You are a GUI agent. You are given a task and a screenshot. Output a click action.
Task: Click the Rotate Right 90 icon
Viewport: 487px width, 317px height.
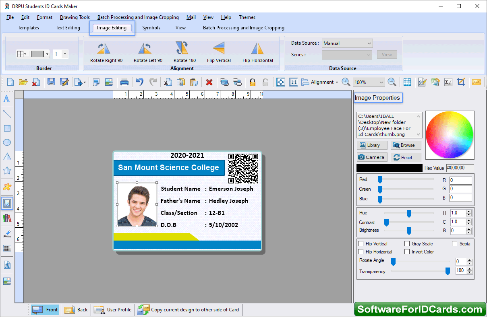tap(104, 48)
